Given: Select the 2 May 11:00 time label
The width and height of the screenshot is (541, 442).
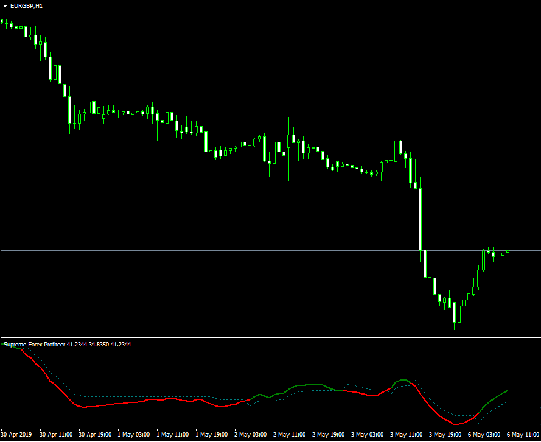Looking at the screenshot, I should tap(290, 435).
